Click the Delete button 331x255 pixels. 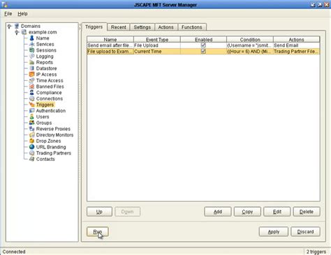coord(307,212)
